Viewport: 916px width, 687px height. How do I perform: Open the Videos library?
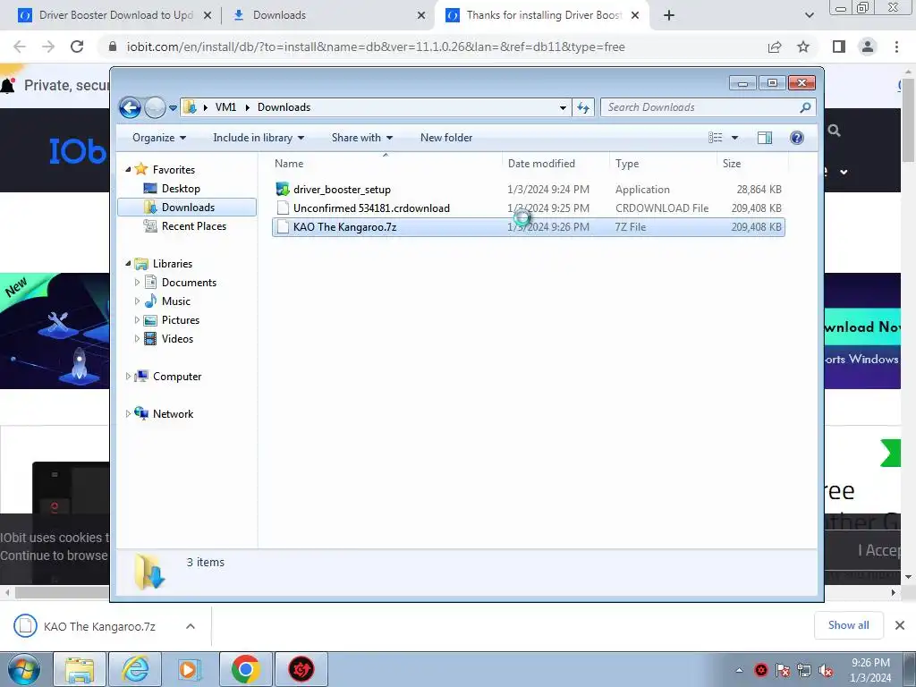[x=177, y=338]
